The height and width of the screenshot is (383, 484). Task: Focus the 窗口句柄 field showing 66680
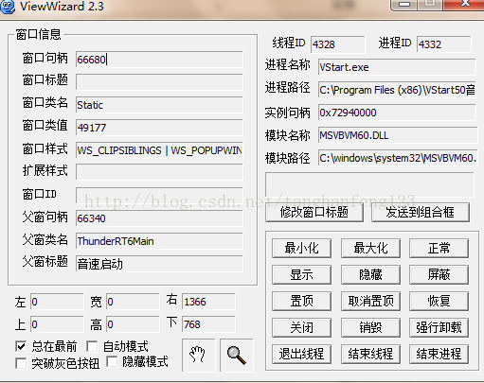pyautogui.click(x=159, y=60)
